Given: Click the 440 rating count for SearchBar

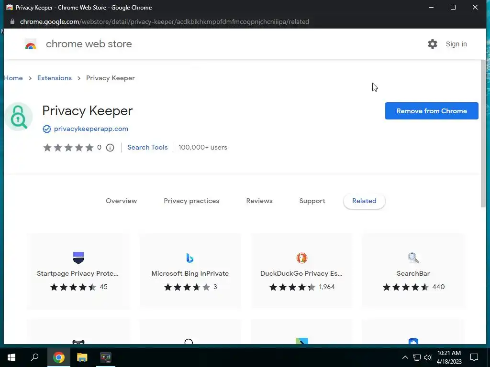Looking at the screenshot, I should click(x=438, y=287).
